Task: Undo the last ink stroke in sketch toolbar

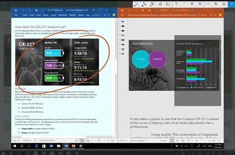Action: [176, 4]
